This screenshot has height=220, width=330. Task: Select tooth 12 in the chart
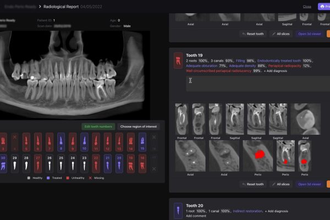108,142
